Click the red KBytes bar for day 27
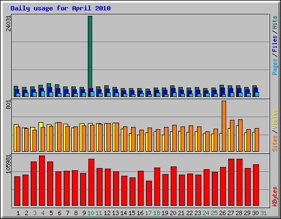The height and width of the screenshot is (219, 281). coord(231,182)
